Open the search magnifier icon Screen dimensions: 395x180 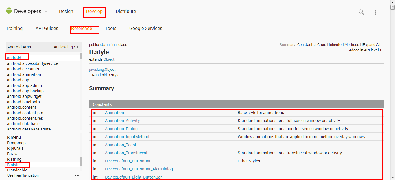[361, 12]
